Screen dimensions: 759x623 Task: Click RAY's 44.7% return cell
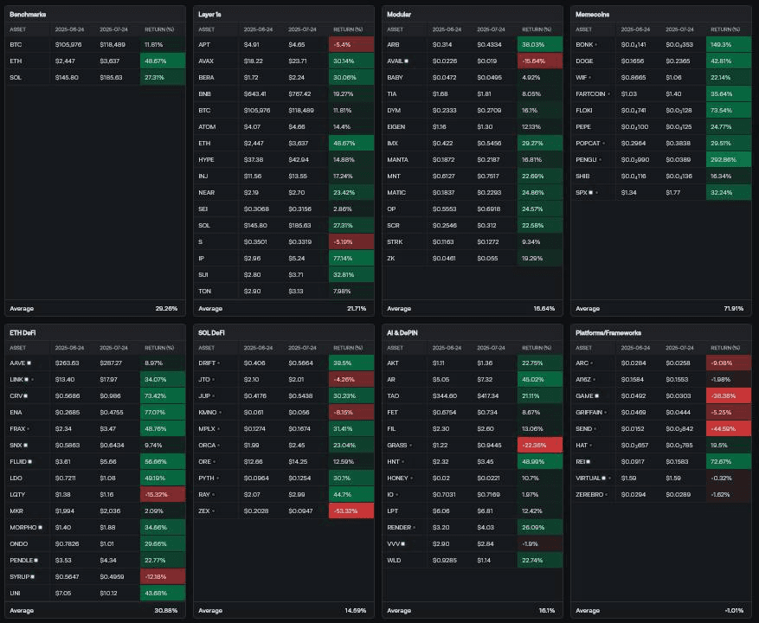[x=351, y=495]
